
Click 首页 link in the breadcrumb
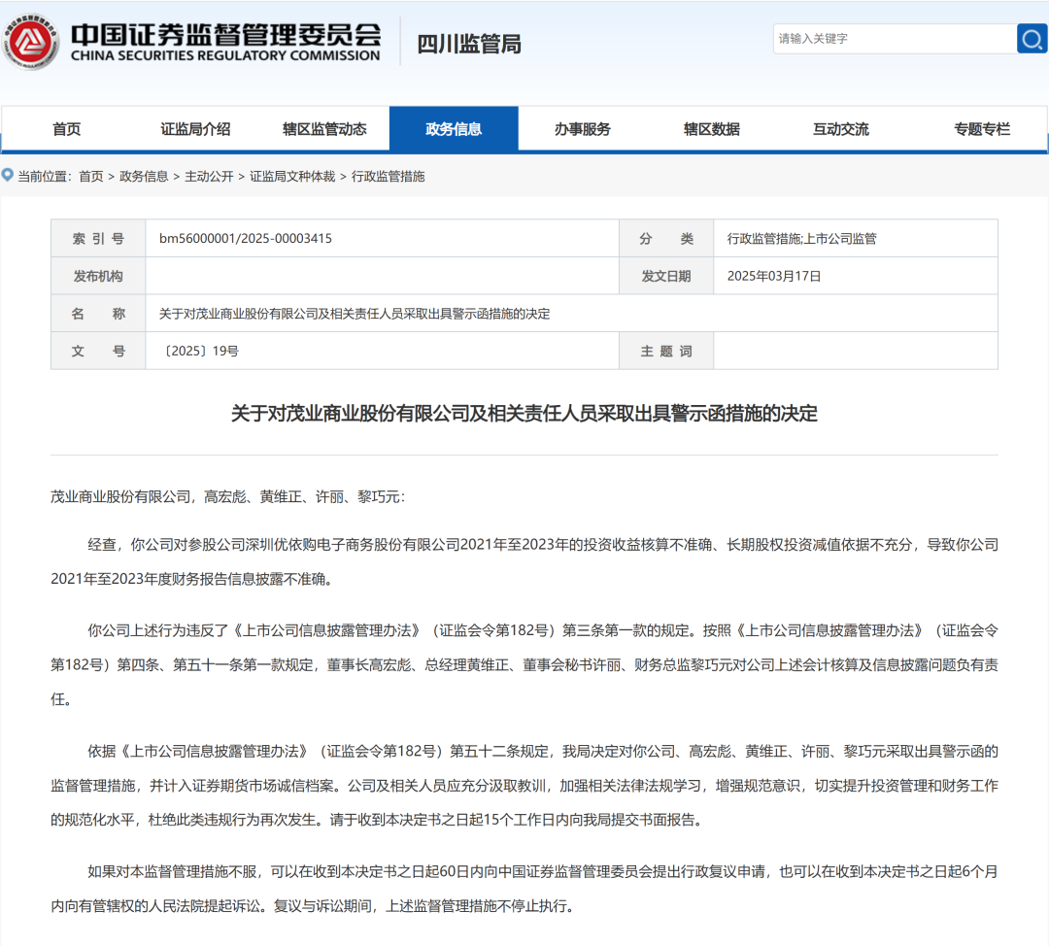pyautogui.click(x=91, y=177)
